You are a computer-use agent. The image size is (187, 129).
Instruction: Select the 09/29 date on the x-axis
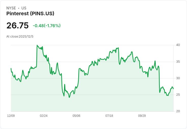pyautogui.click(x=142, y=116)
